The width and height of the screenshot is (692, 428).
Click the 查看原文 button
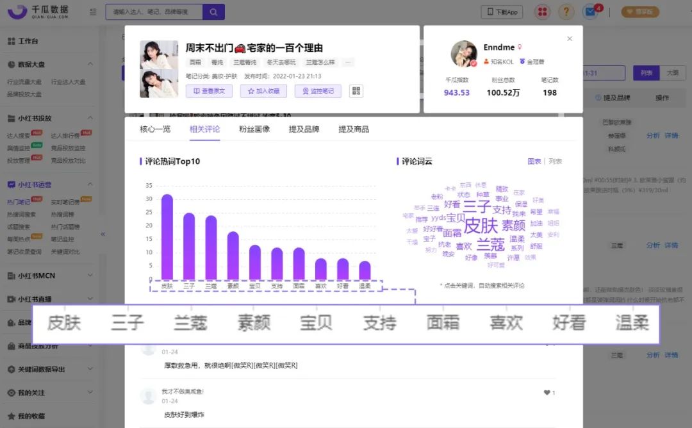pos(209,92)
